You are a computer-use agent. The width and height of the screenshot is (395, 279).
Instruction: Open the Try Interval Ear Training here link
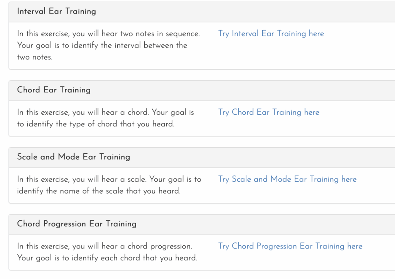tap(271, 34)
